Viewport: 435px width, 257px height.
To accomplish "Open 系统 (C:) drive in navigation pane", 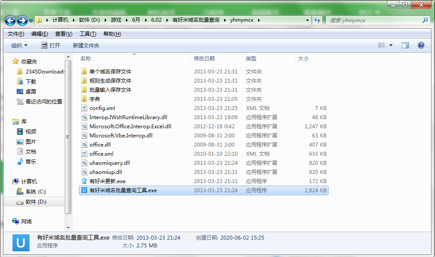I will [36, 191].
